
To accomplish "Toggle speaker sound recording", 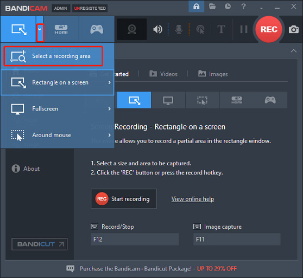I will click(158, 29).
